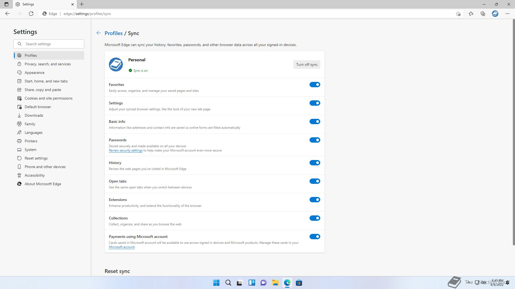Open Start, home, and new tabs settings
This screenshot has width=515, height=289.
[x=49, y=81]
